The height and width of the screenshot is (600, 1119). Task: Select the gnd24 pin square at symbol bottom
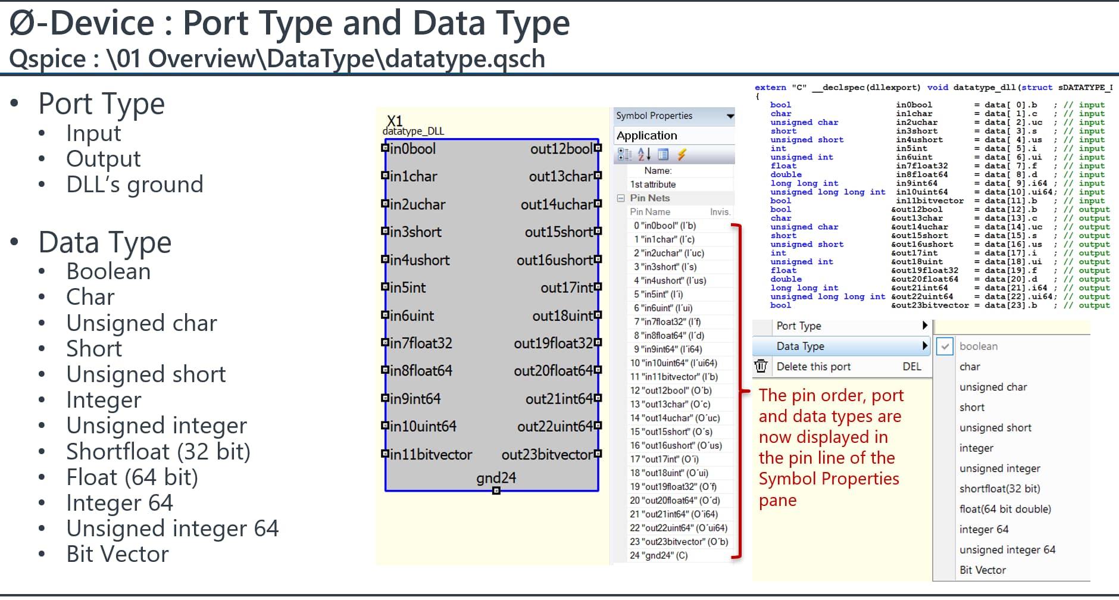(496, 490)
